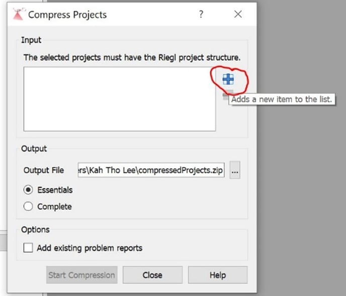Click inside the empty projects list box
Image resolution: width=346 pixels, height=296 pixels.
120,99
